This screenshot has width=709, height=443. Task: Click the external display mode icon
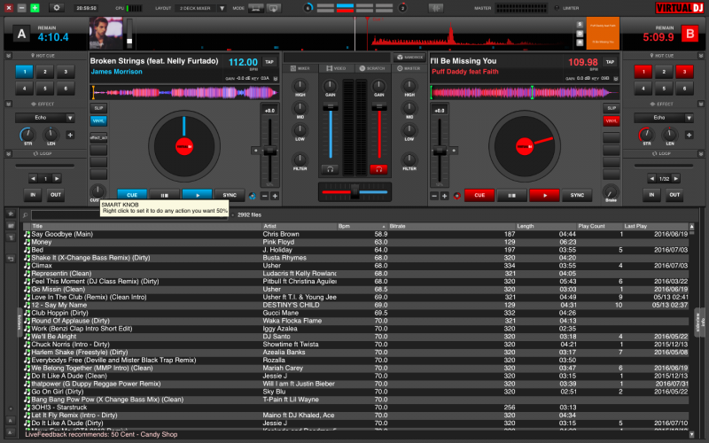coord(274,8)
